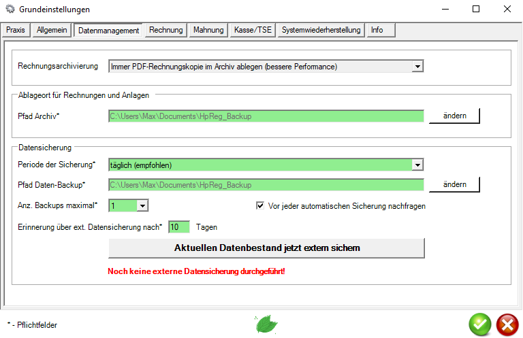Click the 'Pflichtfelder' footnote text
Image resolution: width=523 pixels, height=338 pixels.
coord(37,325)
